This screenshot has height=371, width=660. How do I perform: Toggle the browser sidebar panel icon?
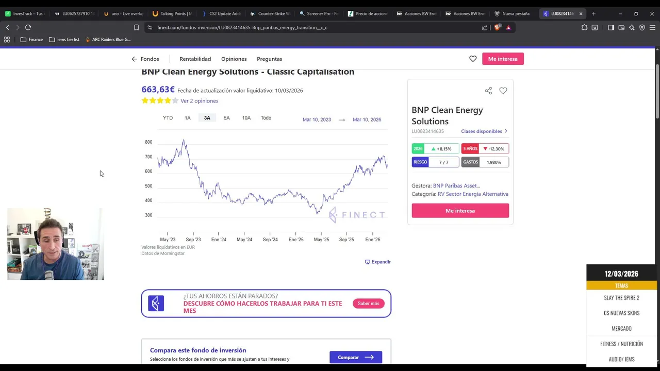pyautogui.click(x=610, y=27)
